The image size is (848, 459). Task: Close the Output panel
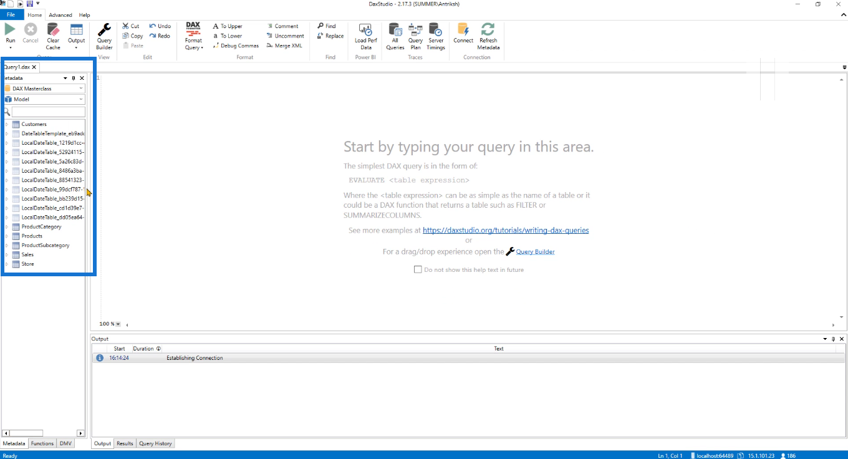842,339
